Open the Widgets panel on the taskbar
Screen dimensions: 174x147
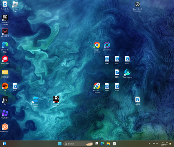click(4, 144)
